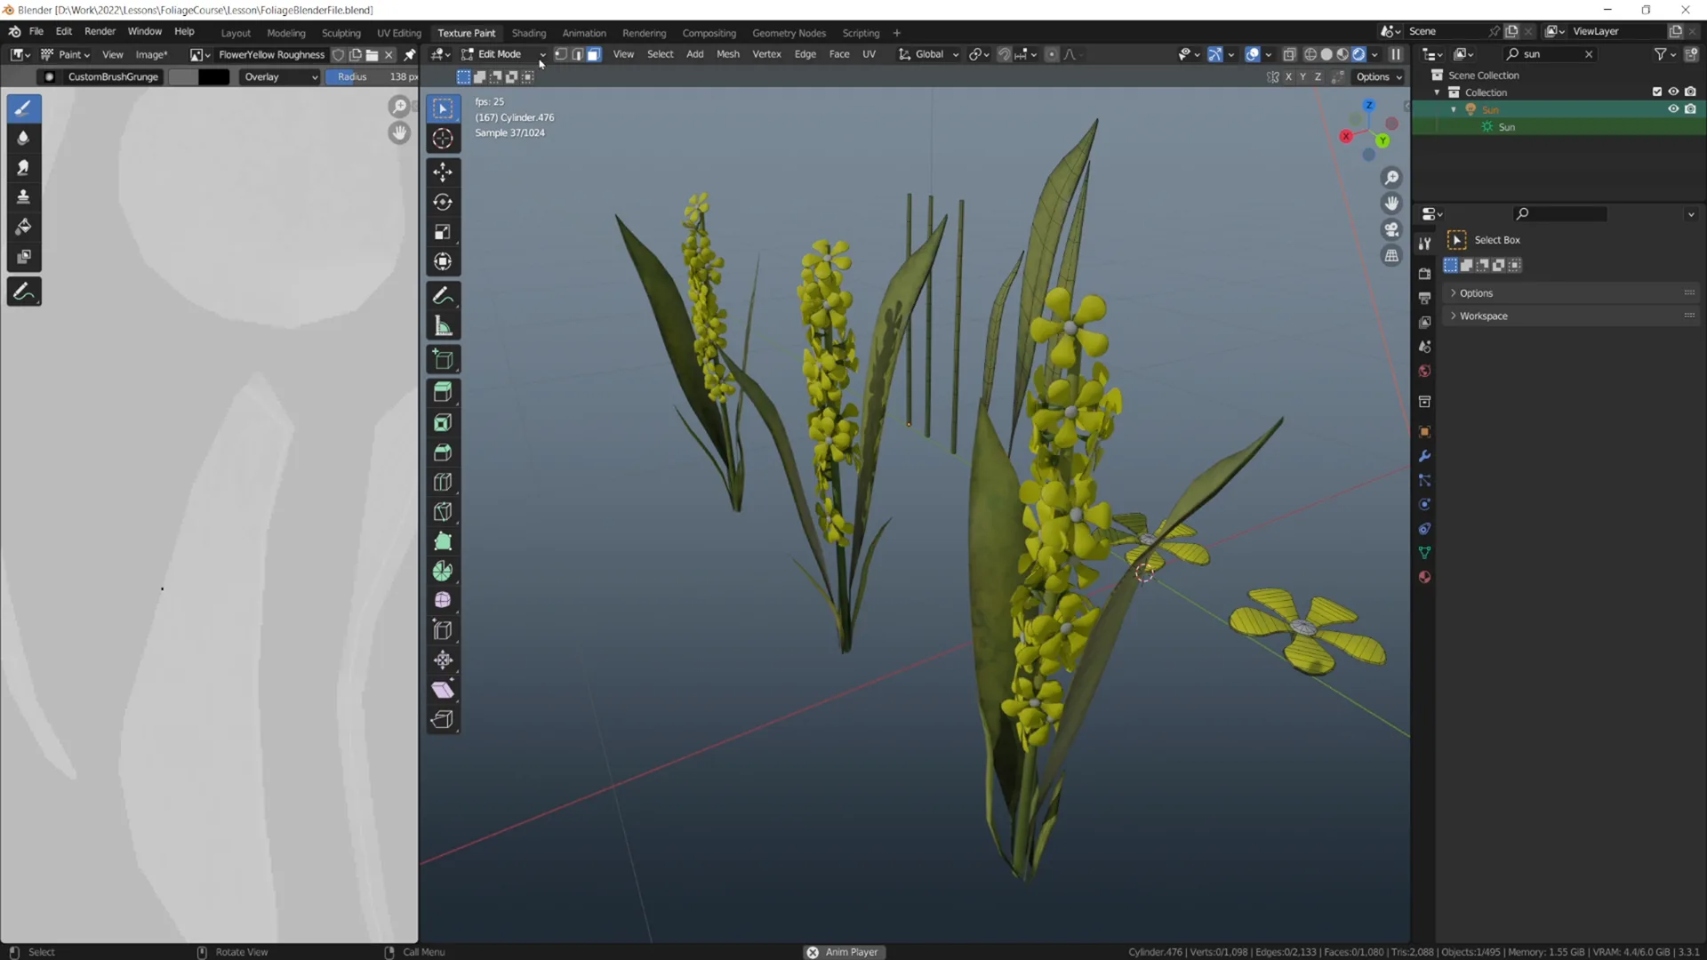
Task: Activate the Loop Cut tool
Action: click(x=443, y=482)
